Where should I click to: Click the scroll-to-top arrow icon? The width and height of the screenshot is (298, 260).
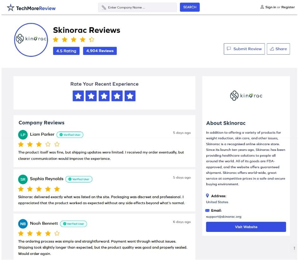[294, 248]
